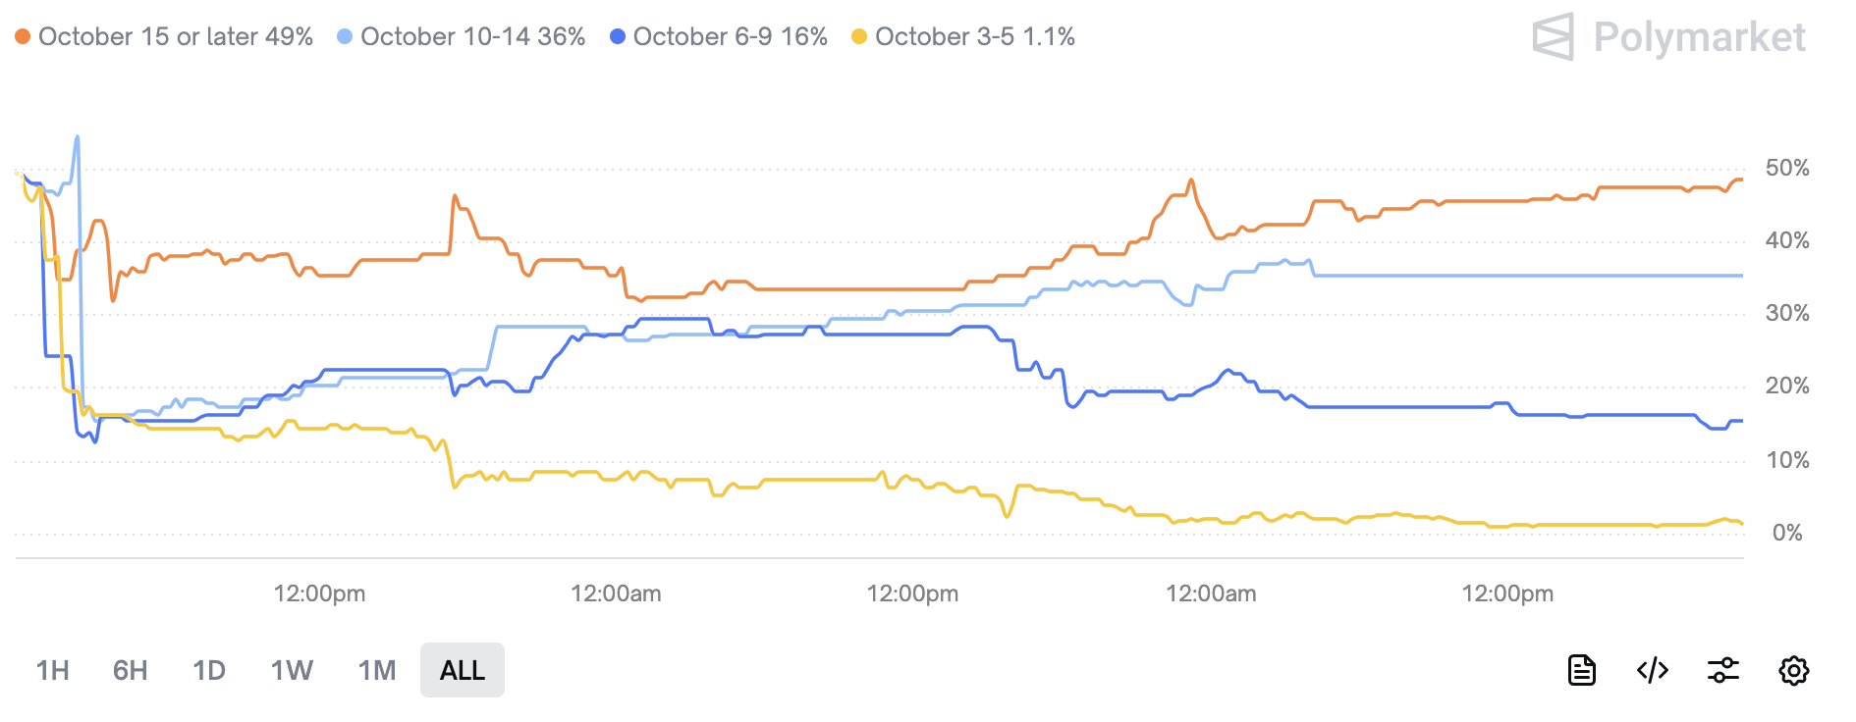
Task: Select the 1M time range
Action: (375, 671)
